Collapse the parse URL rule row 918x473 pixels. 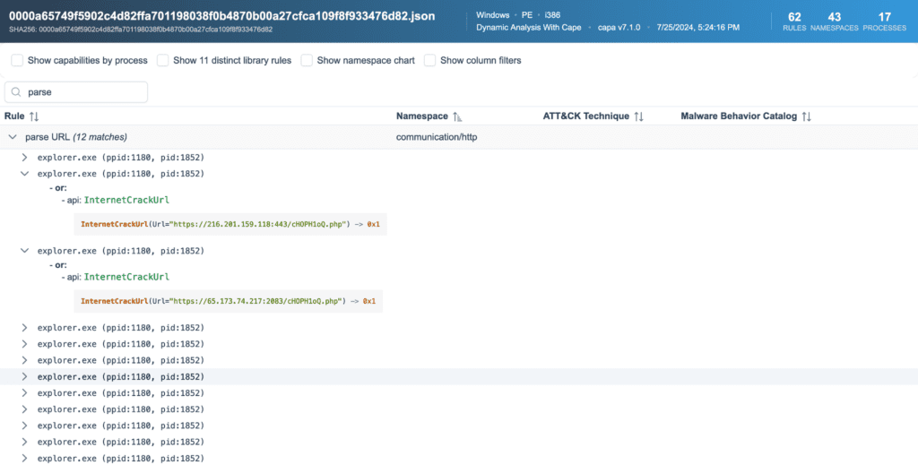tap(12, 137)
